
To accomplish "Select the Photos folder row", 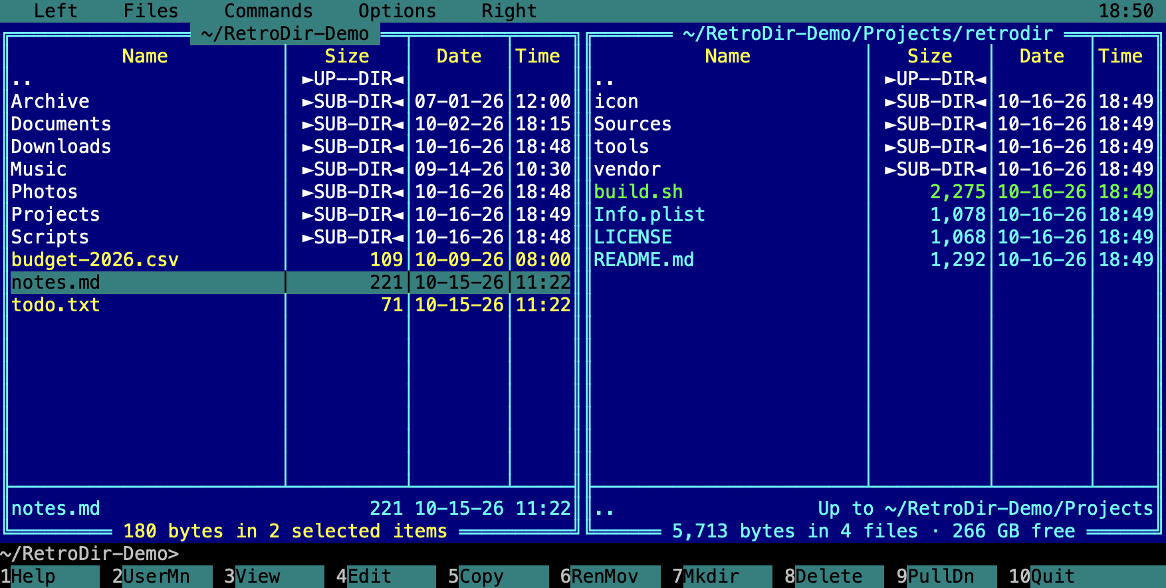I will (x=291, y=192).
